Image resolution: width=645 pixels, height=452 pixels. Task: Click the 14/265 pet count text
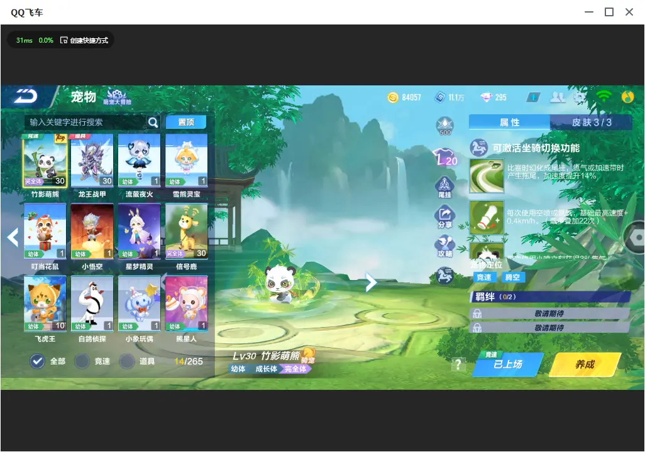click(x=189, y=361)
